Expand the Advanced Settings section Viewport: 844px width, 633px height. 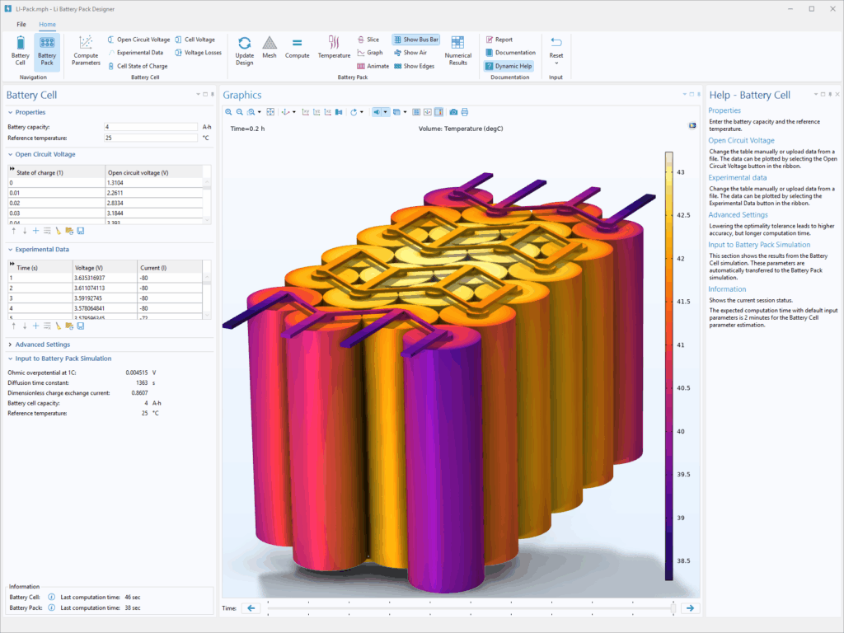pyautogui.click(x=42, y=345)
